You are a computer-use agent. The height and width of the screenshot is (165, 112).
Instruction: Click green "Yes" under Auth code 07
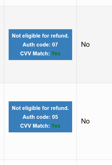point(56,54)
